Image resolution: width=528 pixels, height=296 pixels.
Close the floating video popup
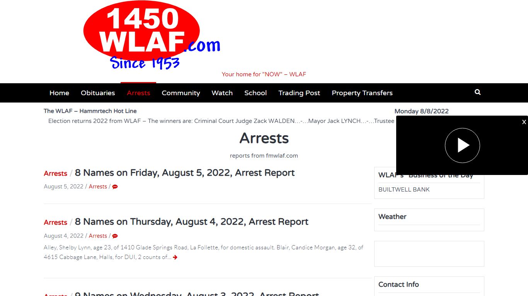(524, 122)
